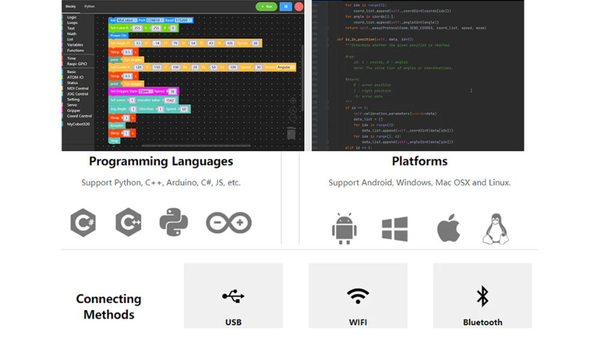Click the C# language icon
The width and height of the screenshot is (600, 338).
(x=83, y=222)
